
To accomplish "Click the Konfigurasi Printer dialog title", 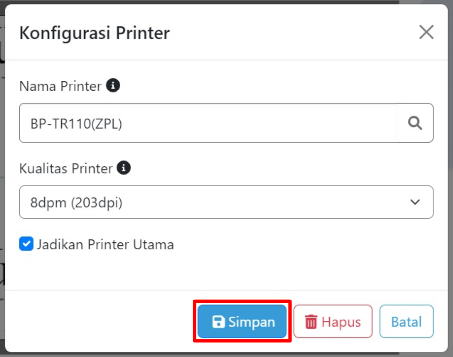I will click(95, 33).
